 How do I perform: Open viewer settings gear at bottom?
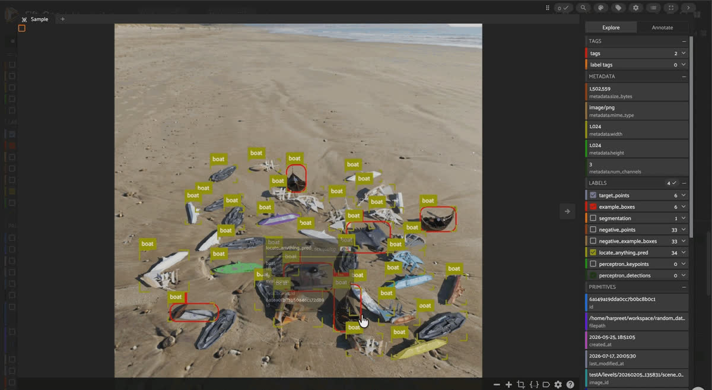(558, 385)
